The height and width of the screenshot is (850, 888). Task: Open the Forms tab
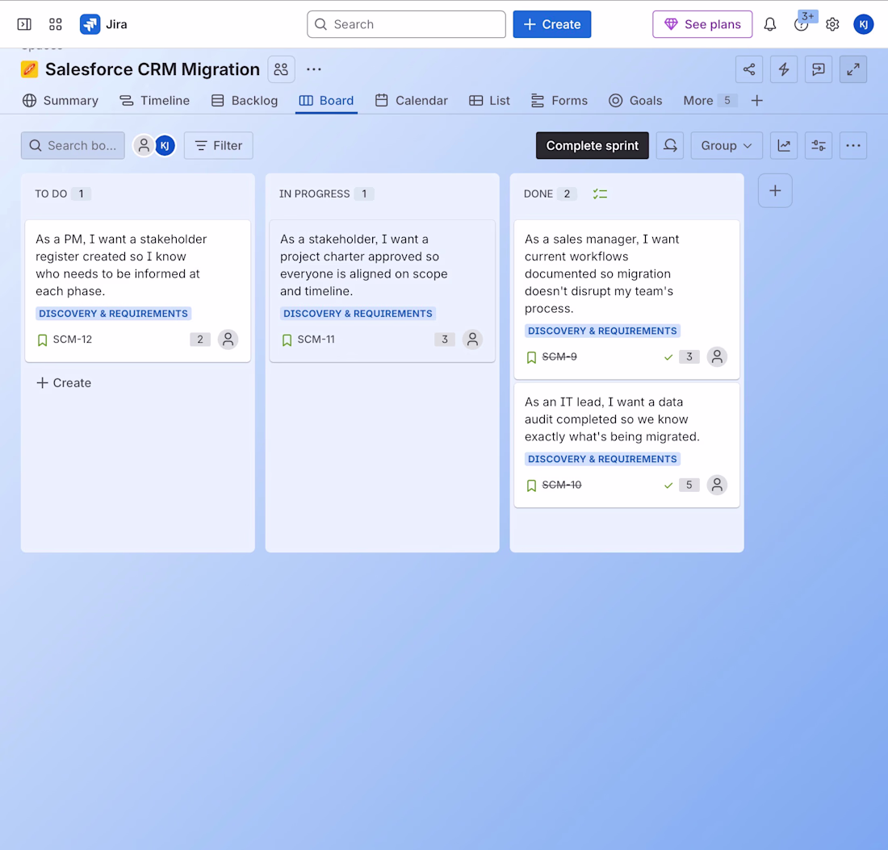[559, 101]
